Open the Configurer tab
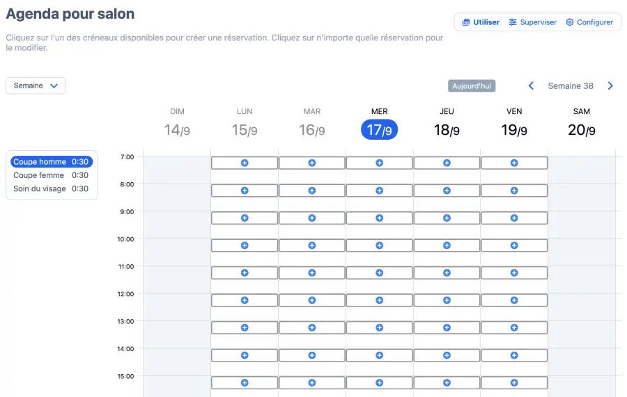The image size is (627, 397). point(589,22)
